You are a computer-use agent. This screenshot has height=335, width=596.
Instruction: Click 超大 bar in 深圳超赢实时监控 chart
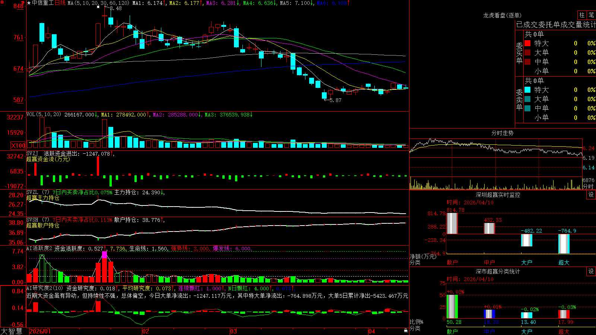click(x=564, y=244)
